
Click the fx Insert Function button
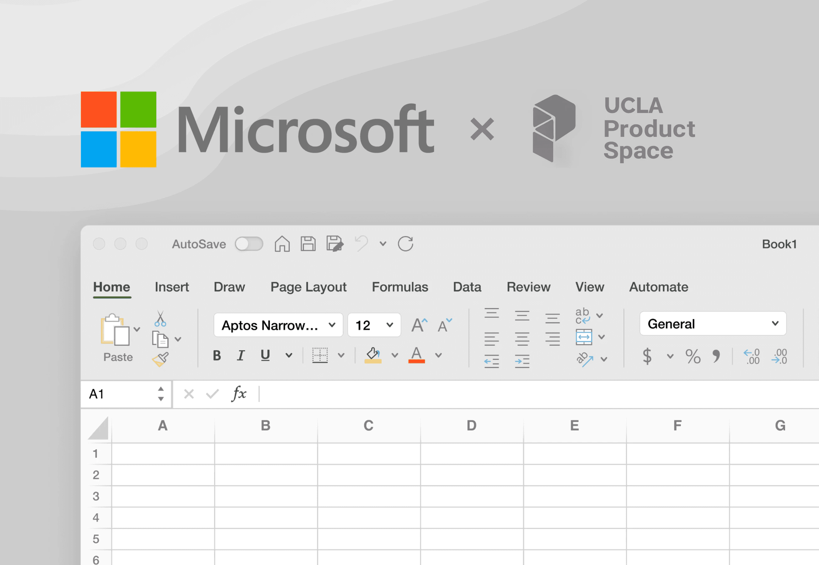point(239,394)
